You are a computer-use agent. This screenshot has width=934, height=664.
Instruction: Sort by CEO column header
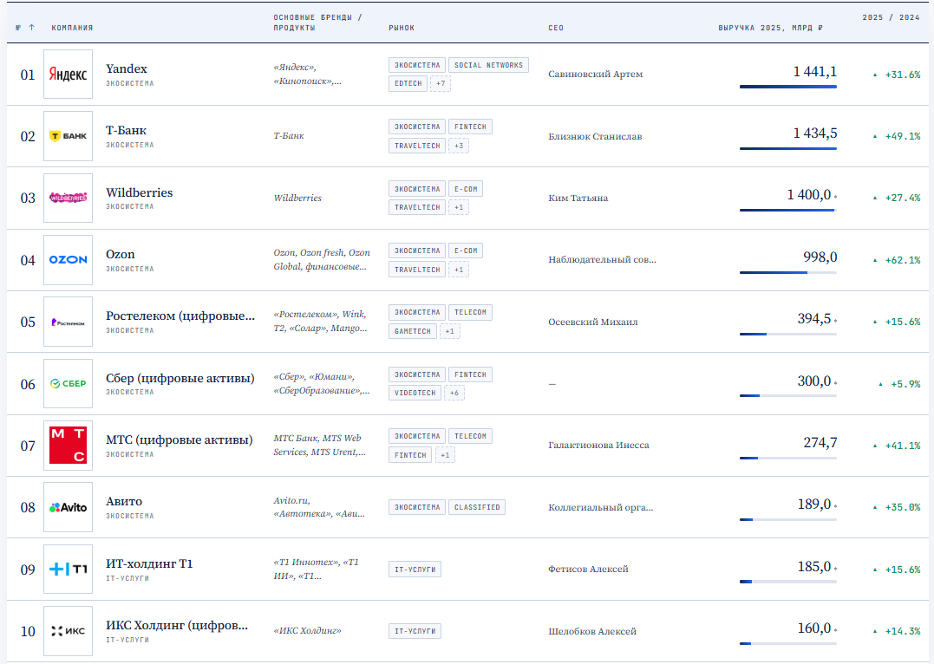pyautogui.click(x=556, y=28)
